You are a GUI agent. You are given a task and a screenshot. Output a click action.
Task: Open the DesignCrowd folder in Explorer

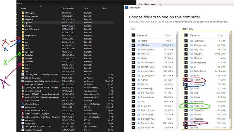coord(30,35)
